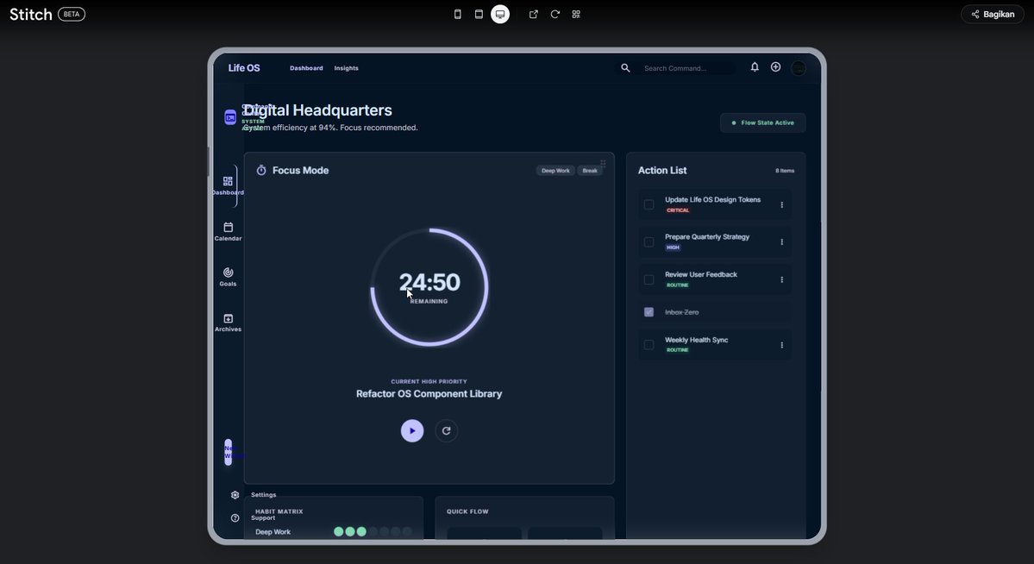The height and width of the screenshot is (564, 1034).
Task: Click the Inbox Zero task text
Action: 682,312
